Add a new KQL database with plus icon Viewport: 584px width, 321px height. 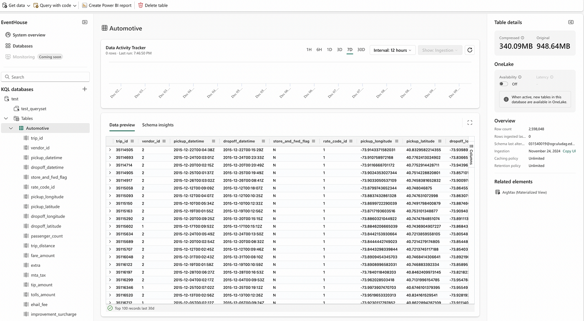85,89
